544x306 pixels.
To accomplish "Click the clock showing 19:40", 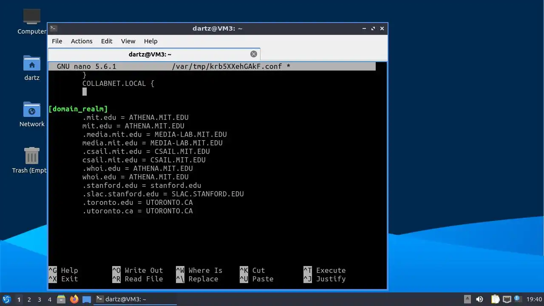I will coord(534,299).
